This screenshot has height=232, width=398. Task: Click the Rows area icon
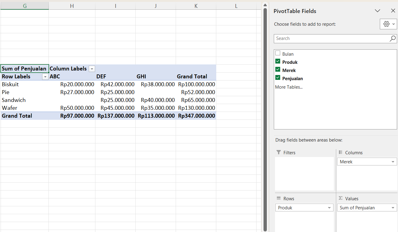[279, 198]
